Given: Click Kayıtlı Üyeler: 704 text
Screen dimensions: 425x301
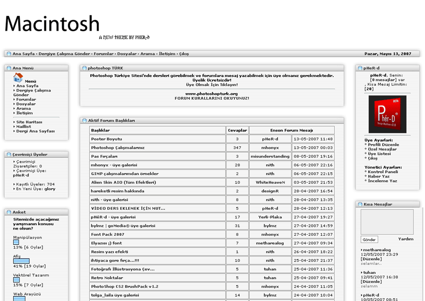Looking at the screenshot, I should click(35, 184).
